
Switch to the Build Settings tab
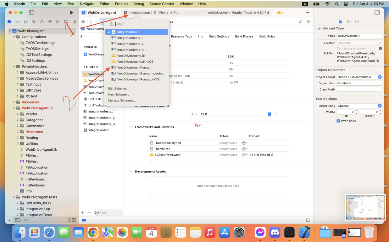click(219, 36)
